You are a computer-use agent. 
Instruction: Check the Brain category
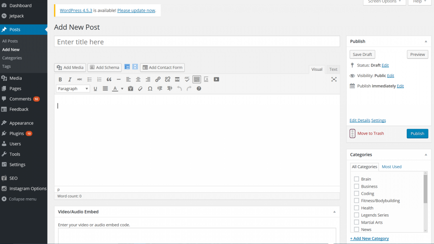[356, 179]
